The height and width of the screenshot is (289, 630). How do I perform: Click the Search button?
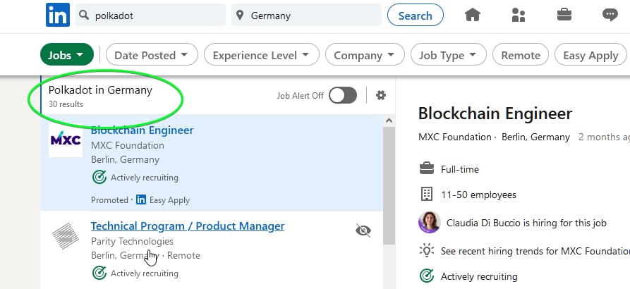416,16
